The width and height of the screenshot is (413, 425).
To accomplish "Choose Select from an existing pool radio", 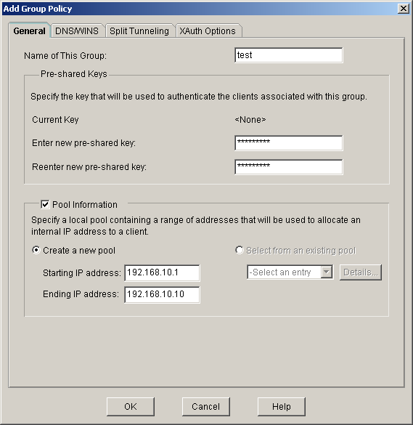I will coord(239,250).
